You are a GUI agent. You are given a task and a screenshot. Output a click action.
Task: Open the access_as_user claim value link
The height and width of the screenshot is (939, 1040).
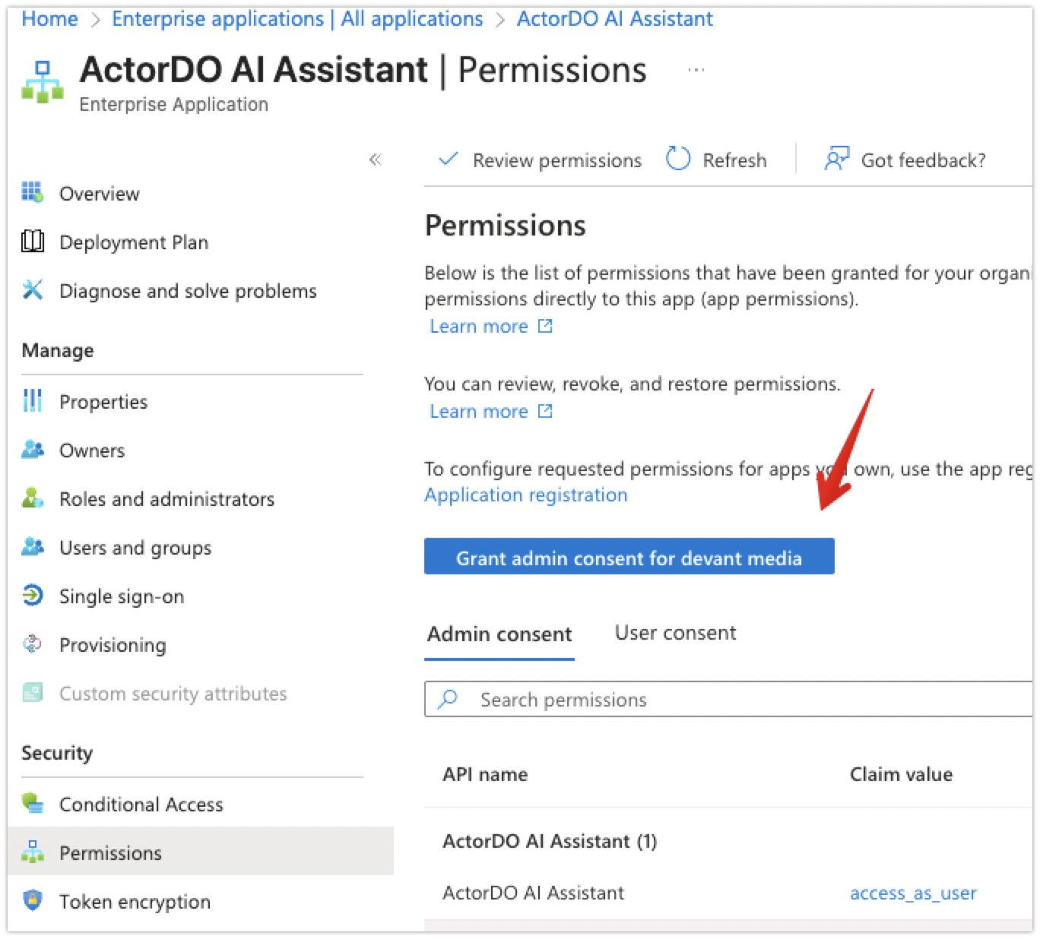(x=912, y=893)
